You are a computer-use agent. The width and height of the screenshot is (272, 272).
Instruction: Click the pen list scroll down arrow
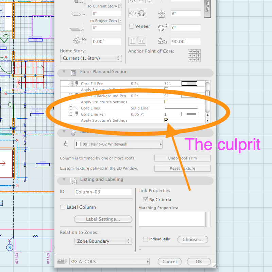tap(207, 120)
